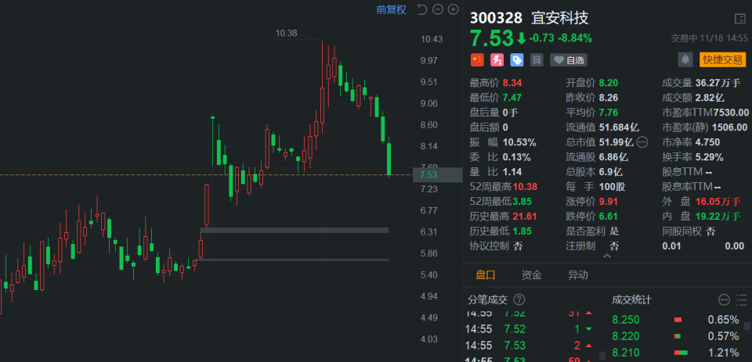Image resolution: width=752 pixels, height=362 pixels.
Task: Click the 外盘 value 16.05万手
Action: pos(718,202)
